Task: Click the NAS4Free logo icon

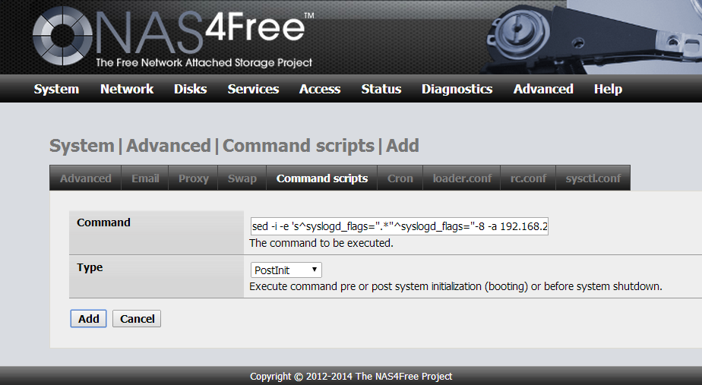Action: pos(61,36)
